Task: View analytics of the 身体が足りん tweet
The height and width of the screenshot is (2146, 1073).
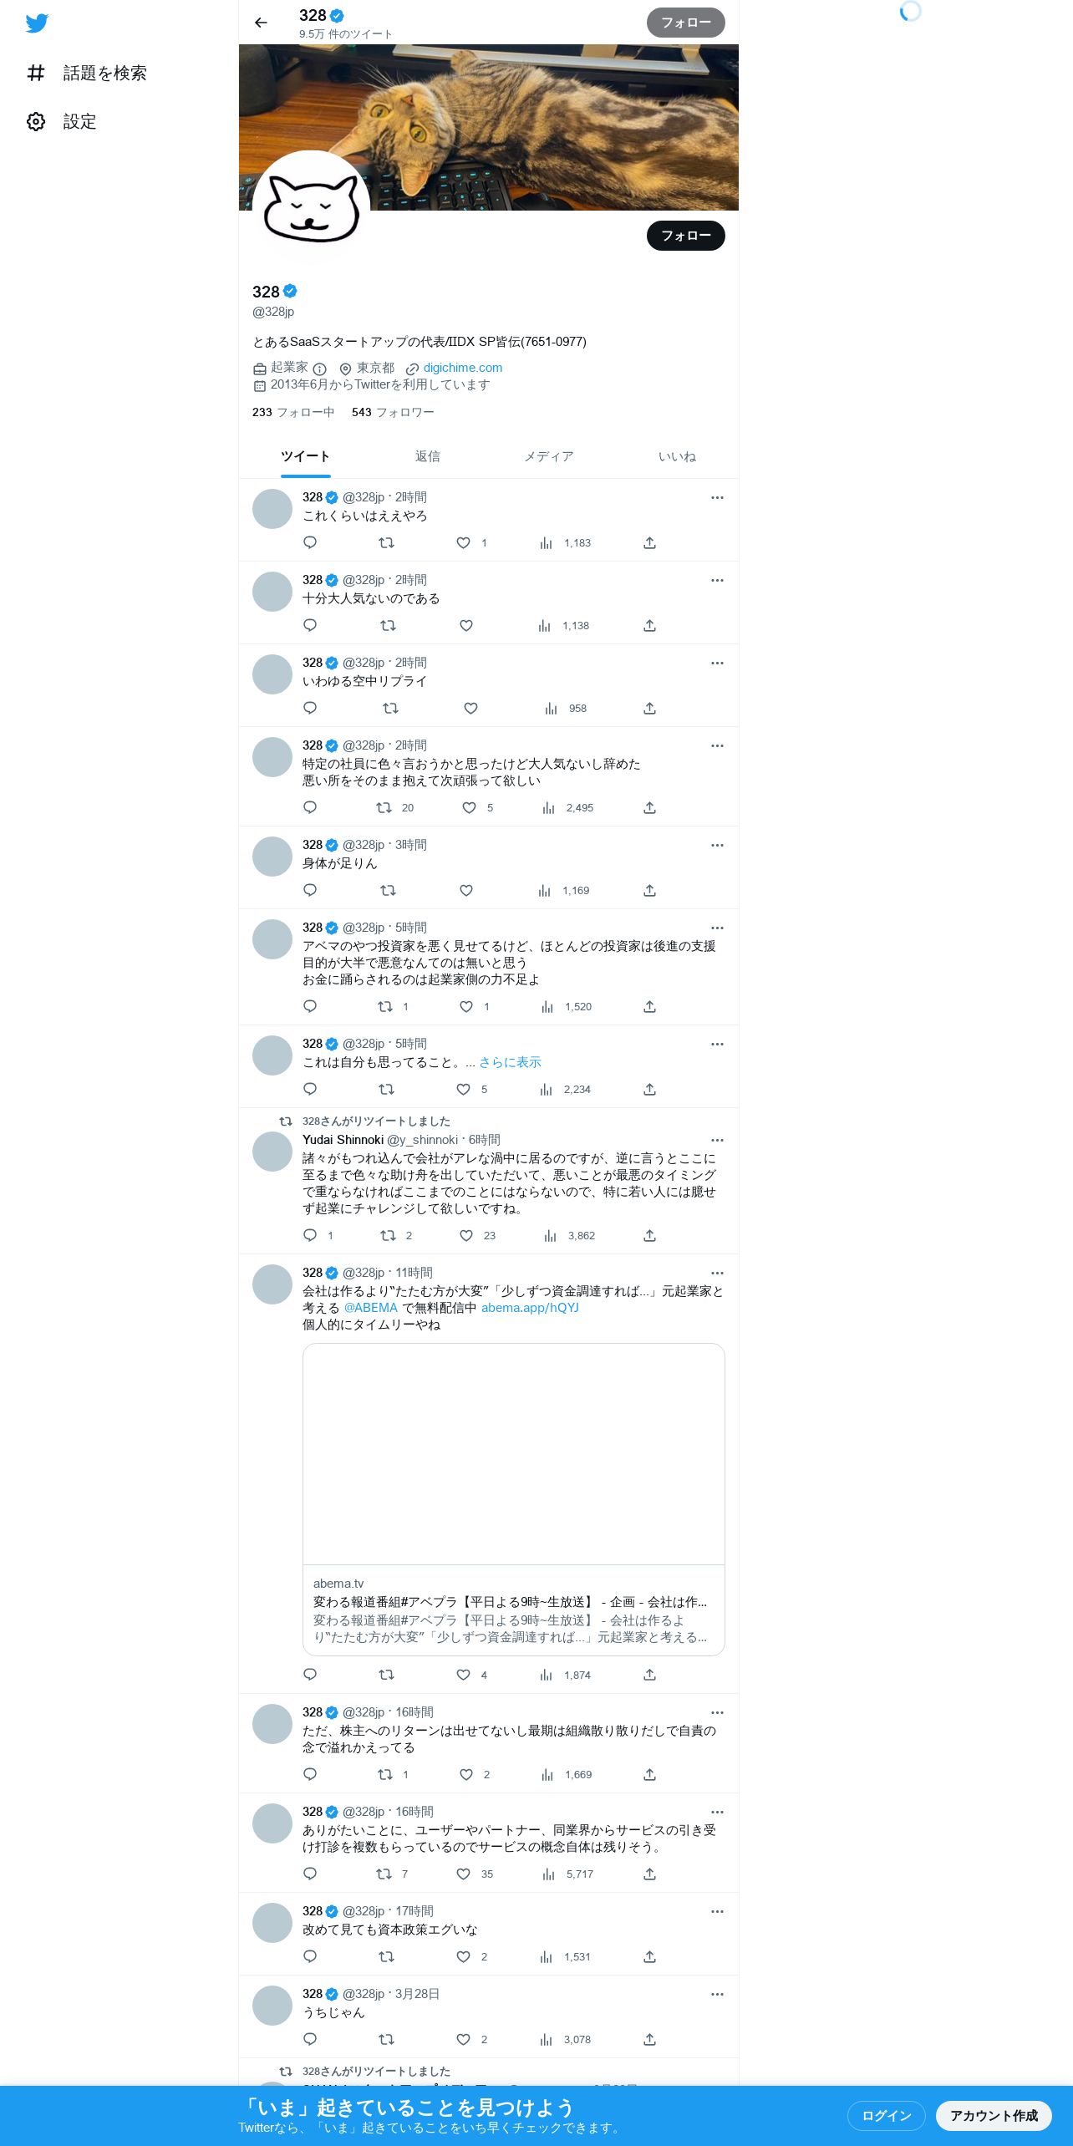Action: (564, 890)
